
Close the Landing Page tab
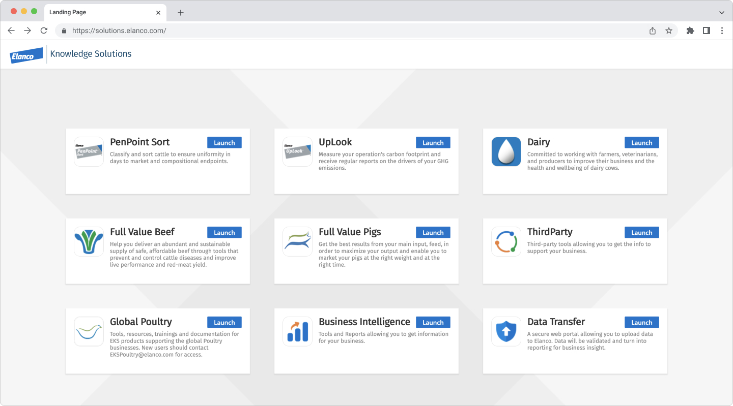[158, 12]
